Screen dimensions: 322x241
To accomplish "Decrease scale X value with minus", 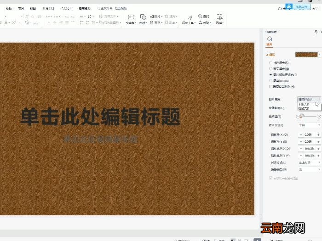I will [301, 149].
